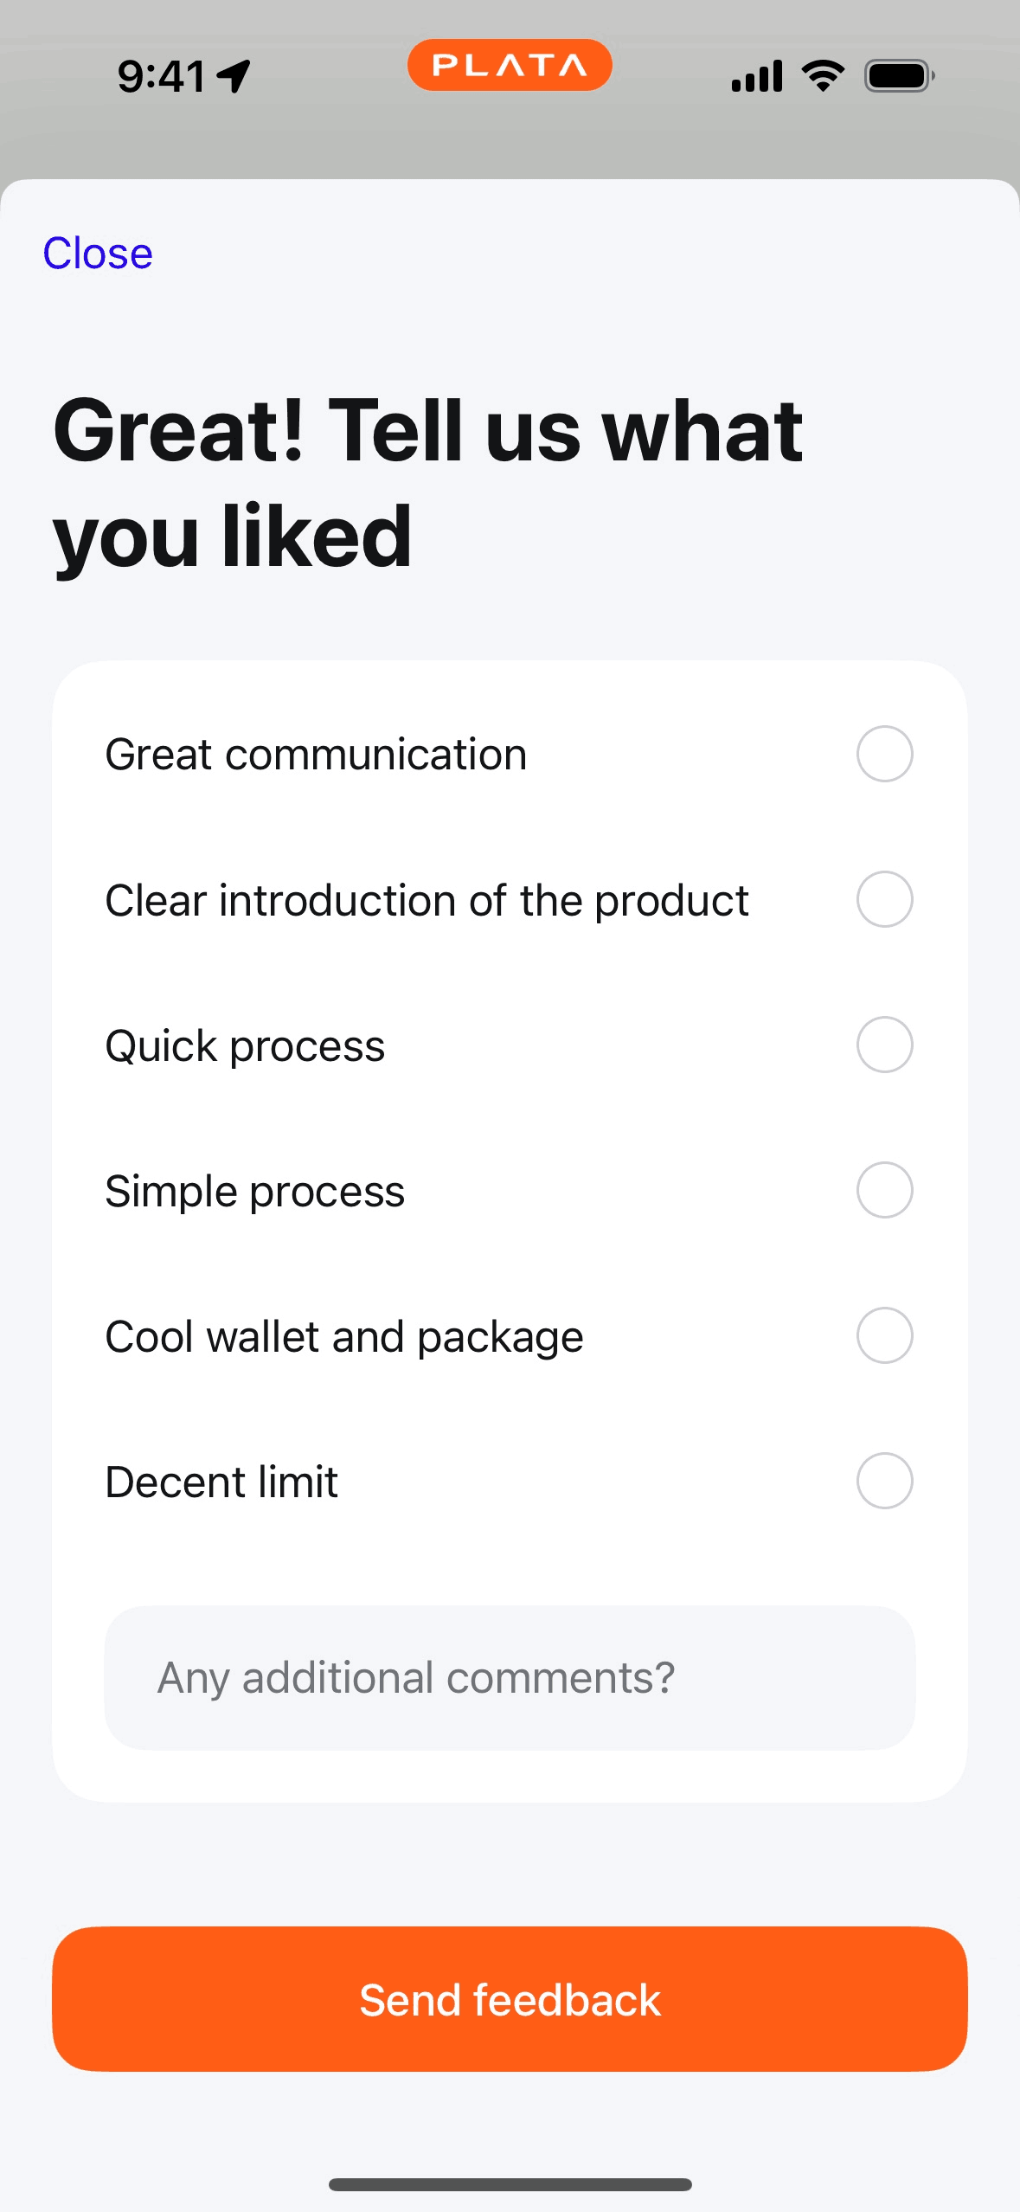Image resolution: width=1020 pixels, height=2212 pixels.
Task: Mark the Cool wallet and package circle
Action: pyautogui.click(x=884, y=1335)
